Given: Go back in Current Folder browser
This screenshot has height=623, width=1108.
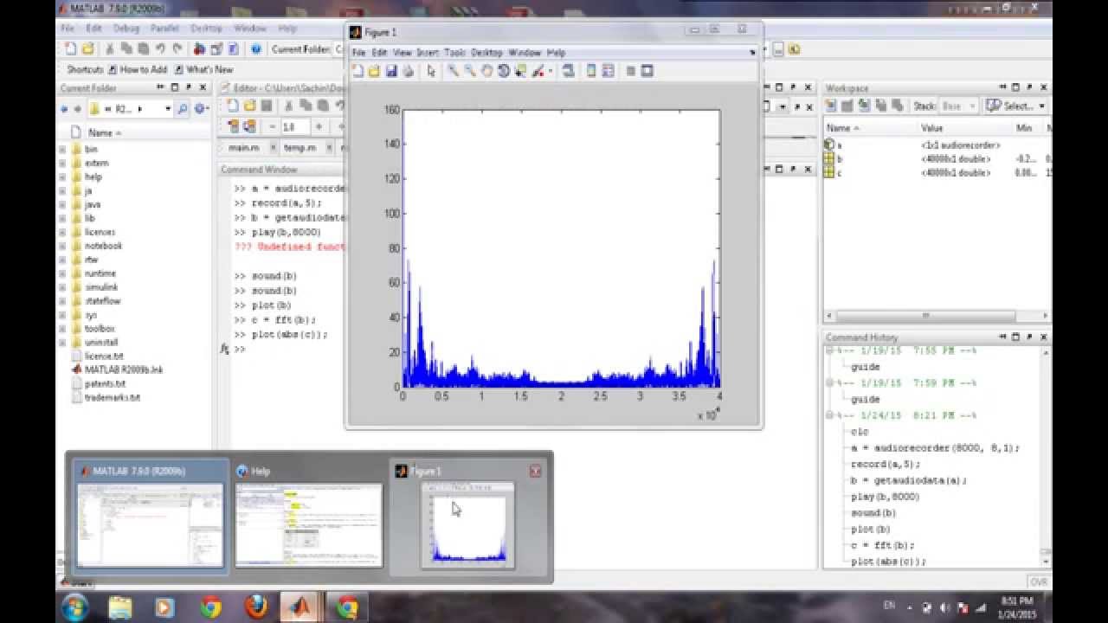Looking at the screenshot, I should pos(65,109).
